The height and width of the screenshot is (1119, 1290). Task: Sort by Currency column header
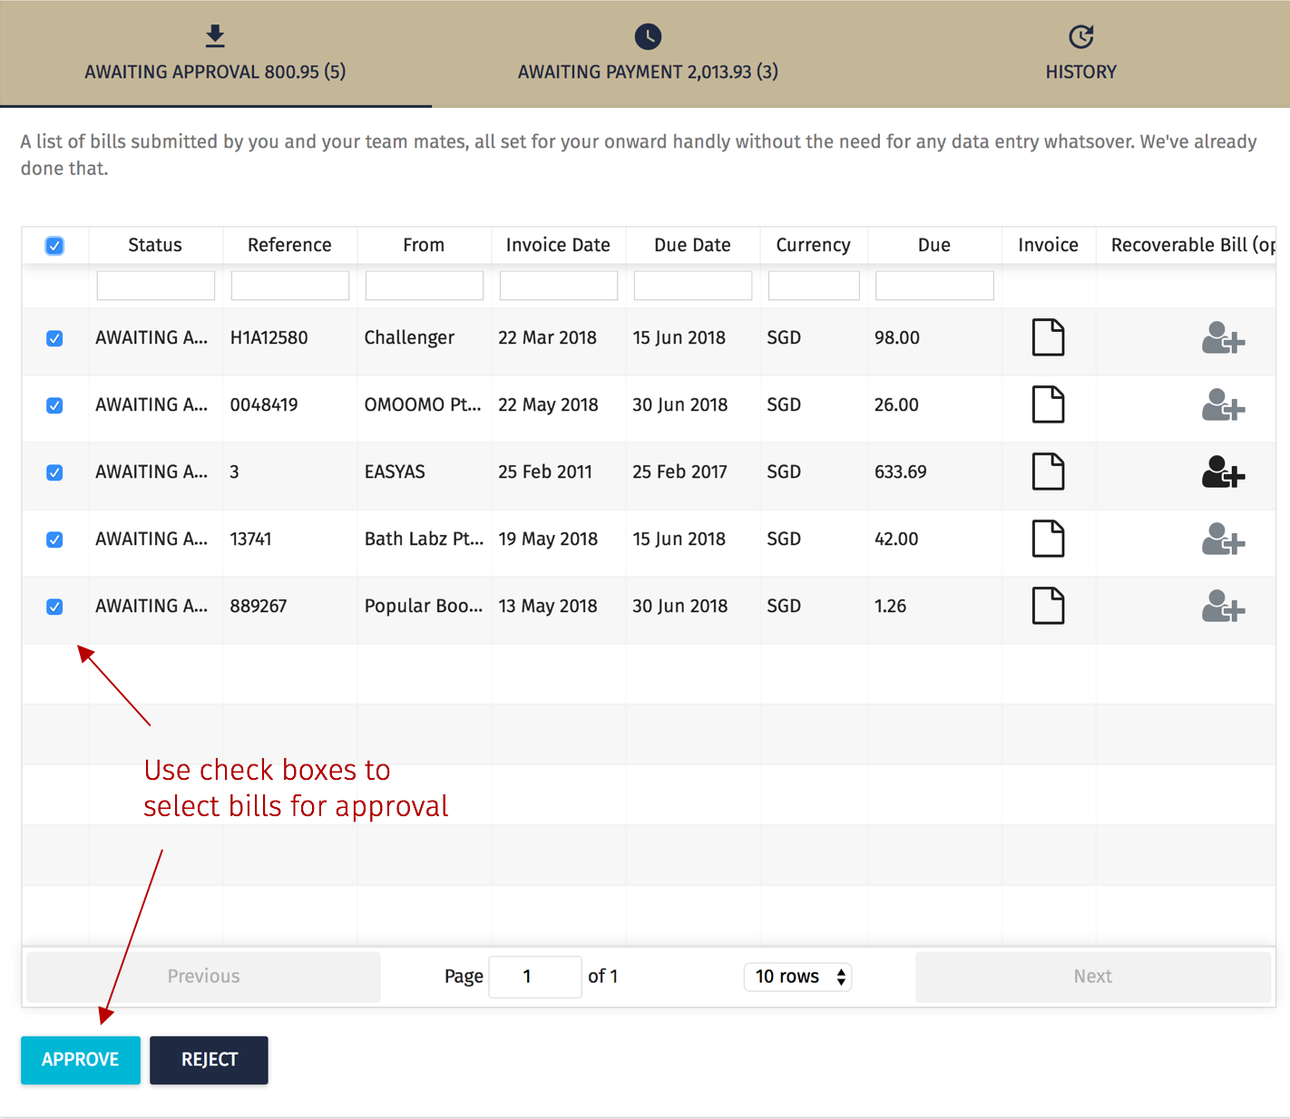814,245
